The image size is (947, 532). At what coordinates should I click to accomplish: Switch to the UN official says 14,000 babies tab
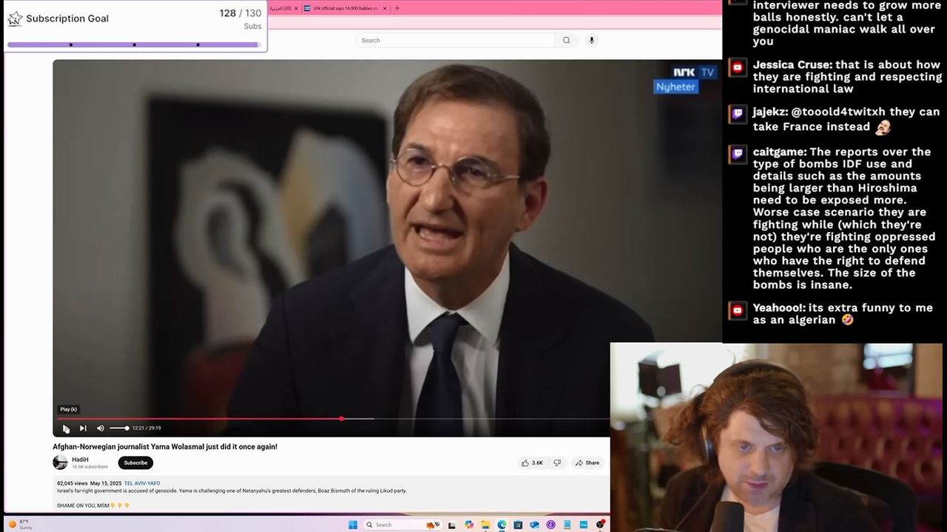[344, 8]
